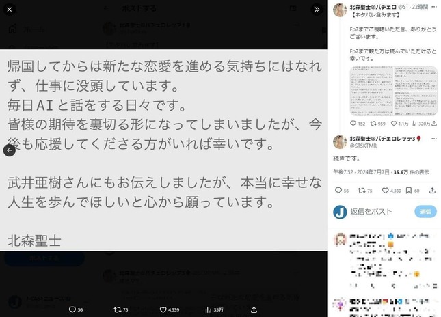Like via the bottom bar heart 4,339
The image size is (441, 317).
(x=170, y=309)
